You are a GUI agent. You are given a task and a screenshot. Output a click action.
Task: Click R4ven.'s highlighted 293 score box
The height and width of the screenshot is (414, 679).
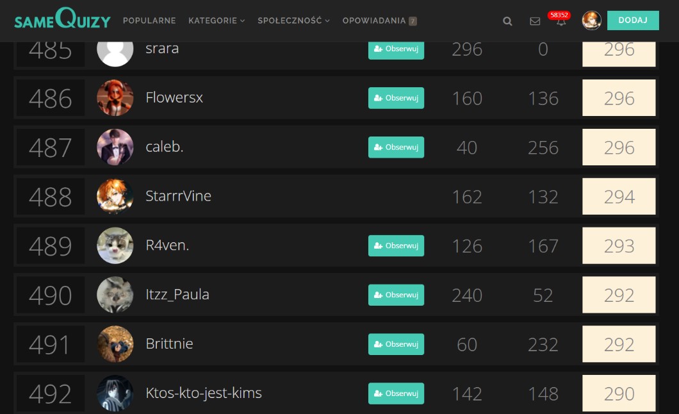click(619, 246)
